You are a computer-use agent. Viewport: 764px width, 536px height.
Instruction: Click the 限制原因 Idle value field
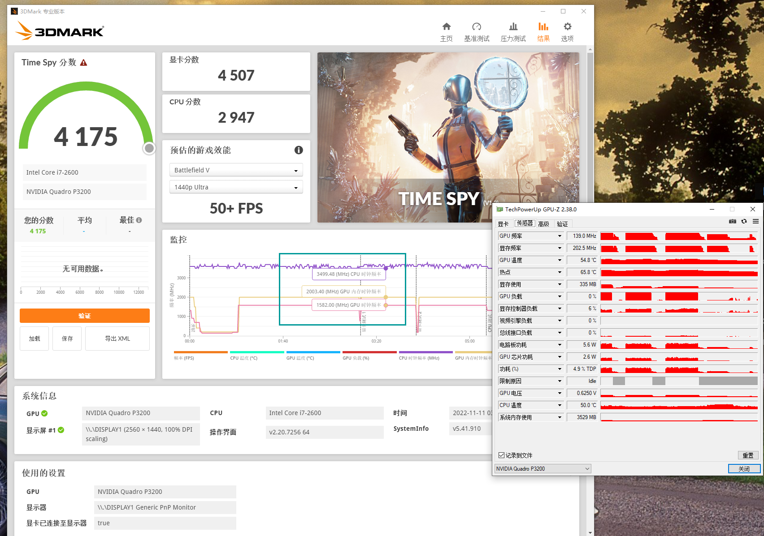[582, 381]
